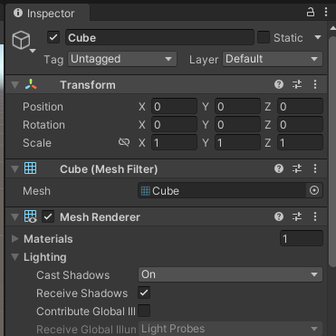The image size is (336, 336).
Task: Click the Receive Shadows label
Action: point(82,293)
